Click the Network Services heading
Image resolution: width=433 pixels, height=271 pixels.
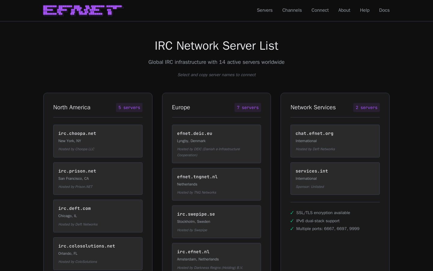[313, 107]
